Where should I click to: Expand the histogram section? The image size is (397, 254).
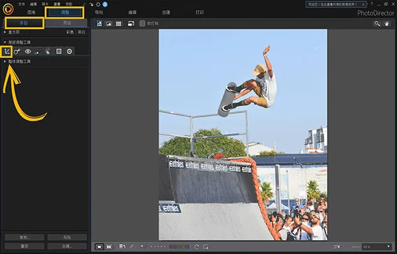click(5, 32)
